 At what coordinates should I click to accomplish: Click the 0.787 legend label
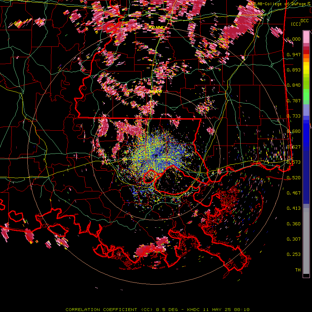[x=294, y=101]
